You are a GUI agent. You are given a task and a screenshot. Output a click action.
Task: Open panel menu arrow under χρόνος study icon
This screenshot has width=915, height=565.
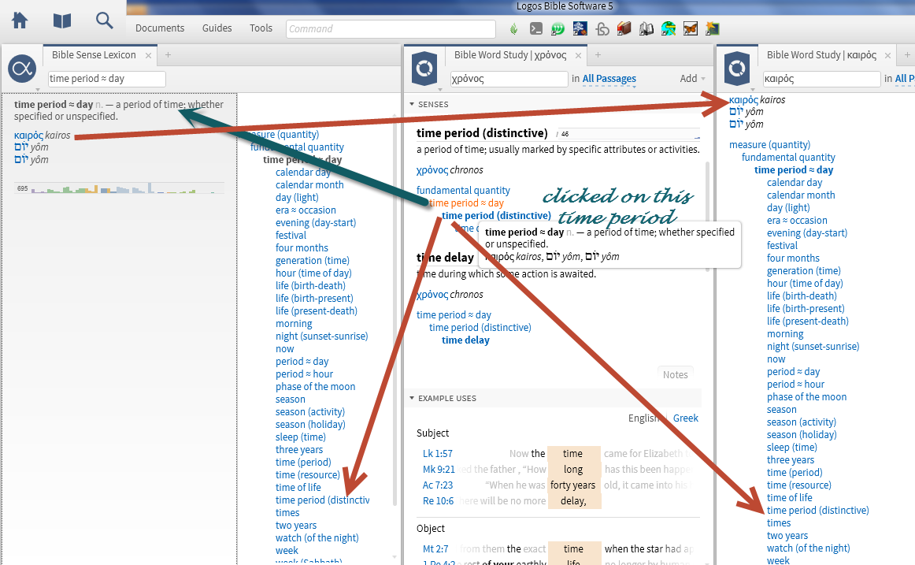tap(440, 90)
